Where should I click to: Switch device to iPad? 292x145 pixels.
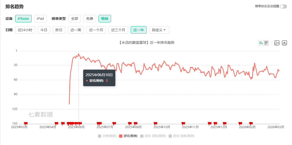pos(40,18)
